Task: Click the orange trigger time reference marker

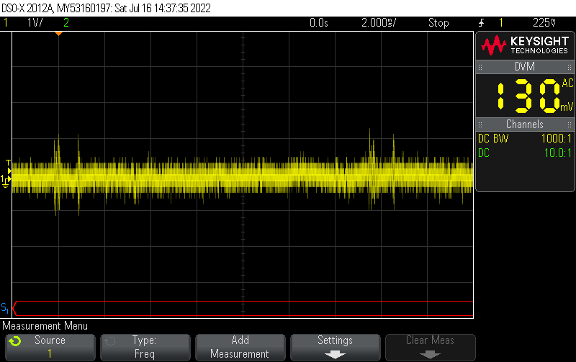Action: 58,33
